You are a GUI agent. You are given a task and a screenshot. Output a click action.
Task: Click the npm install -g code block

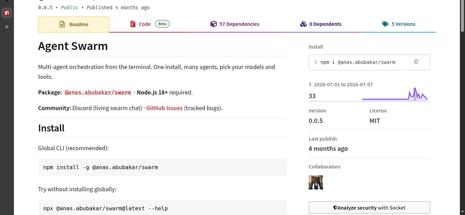tap(162, 167)
